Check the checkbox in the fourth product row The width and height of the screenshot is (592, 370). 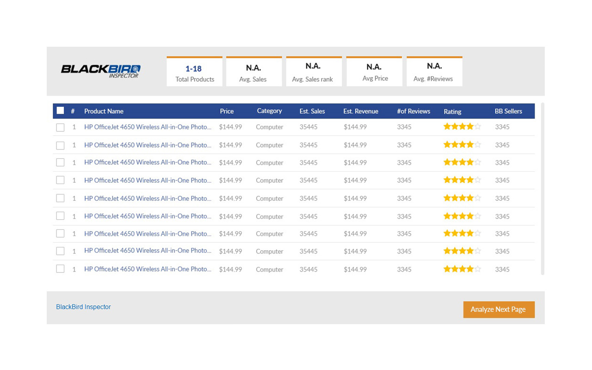pos(60,180)
